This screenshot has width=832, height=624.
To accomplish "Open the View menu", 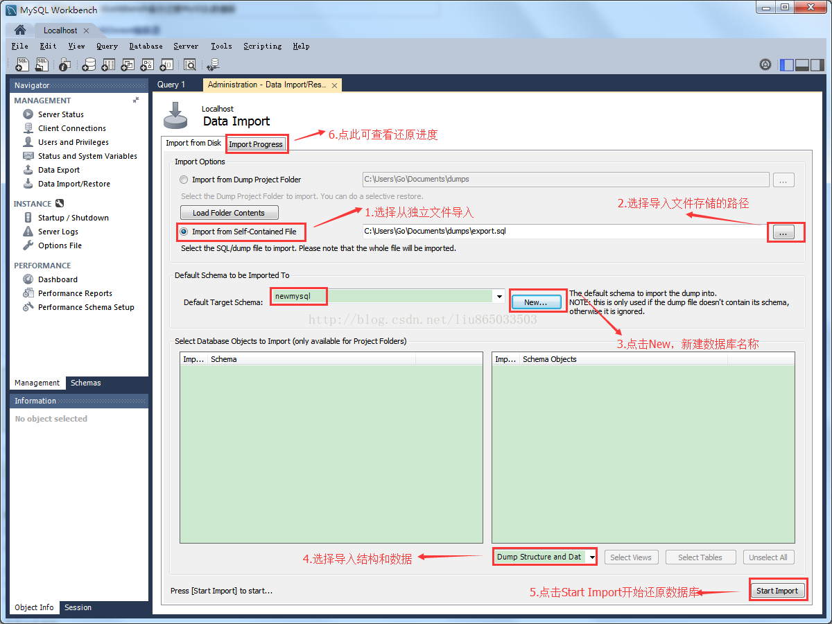I will tap(76, 46).
